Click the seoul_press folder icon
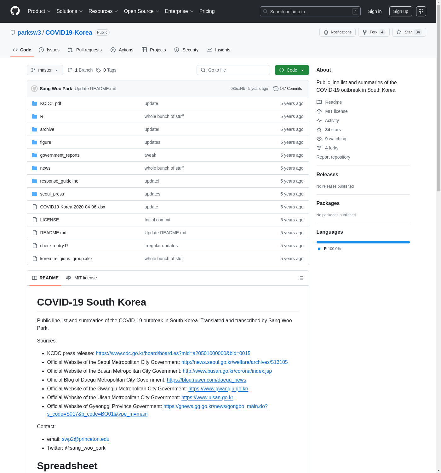 point(35,194)
